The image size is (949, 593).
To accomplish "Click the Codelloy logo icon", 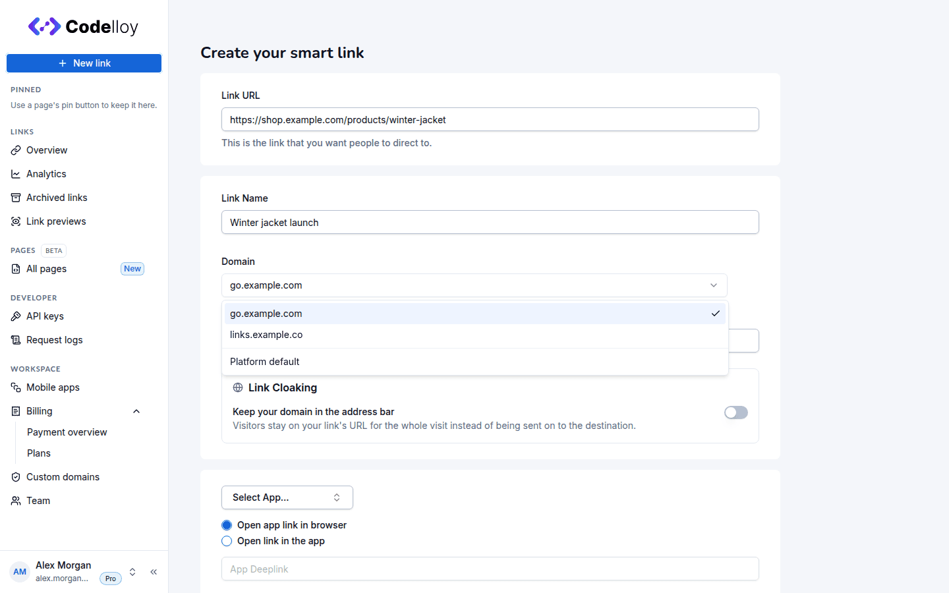I will click(x=44, y=26).
